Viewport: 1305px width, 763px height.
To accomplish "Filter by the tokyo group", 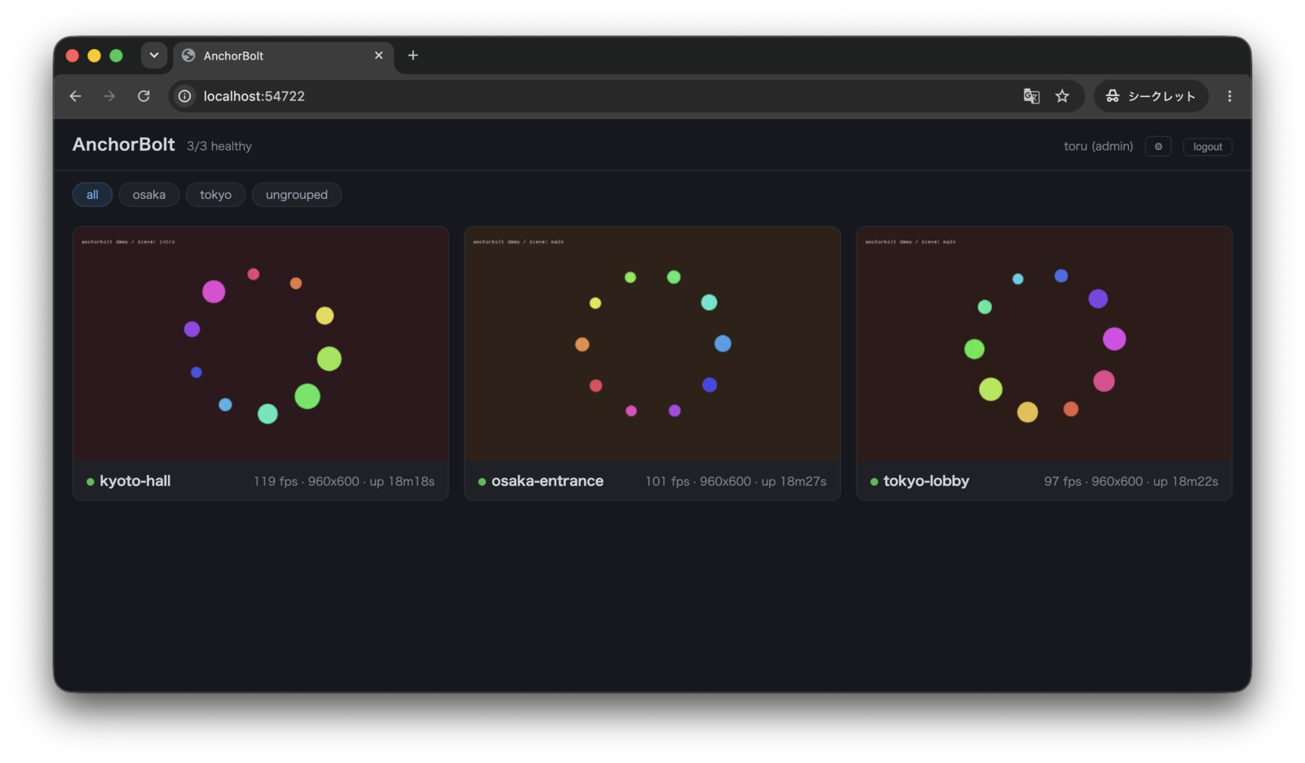I will 215,195.
